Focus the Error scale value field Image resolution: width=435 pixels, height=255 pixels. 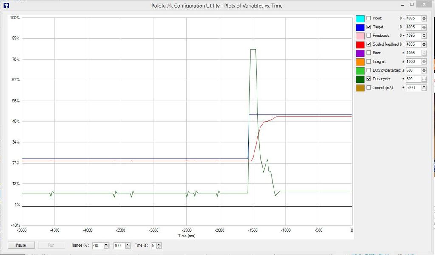coord(414,53)
